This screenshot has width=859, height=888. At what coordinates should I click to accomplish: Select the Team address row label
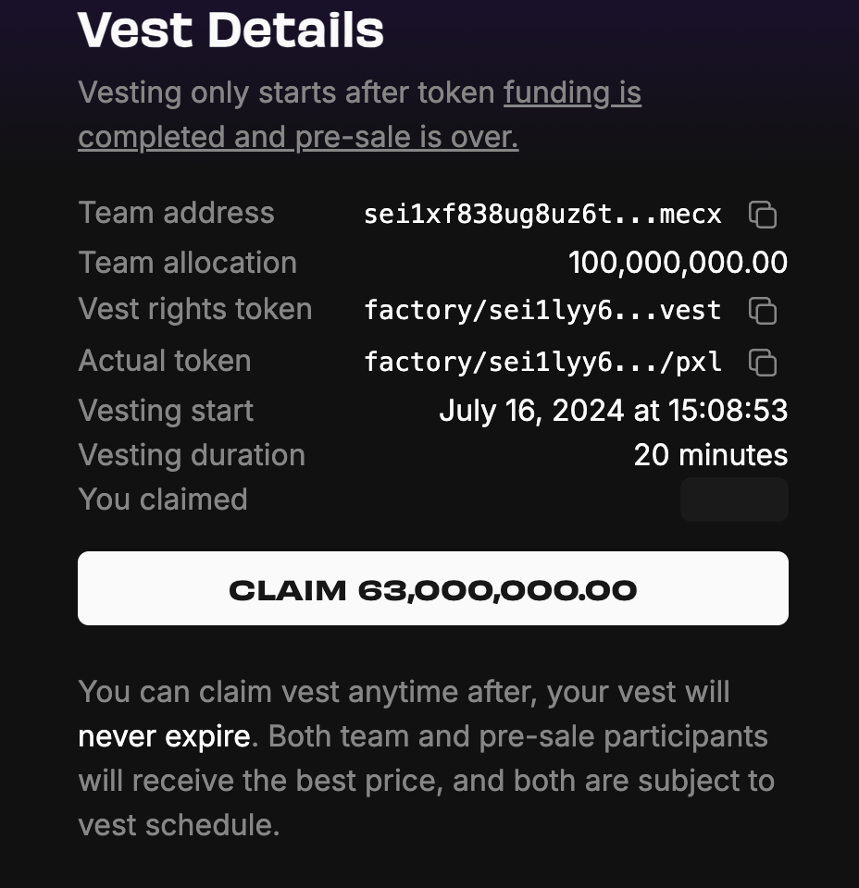pos(176,213)
